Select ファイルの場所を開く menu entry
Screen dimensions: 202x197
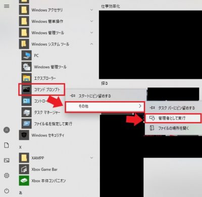(173, 128)
